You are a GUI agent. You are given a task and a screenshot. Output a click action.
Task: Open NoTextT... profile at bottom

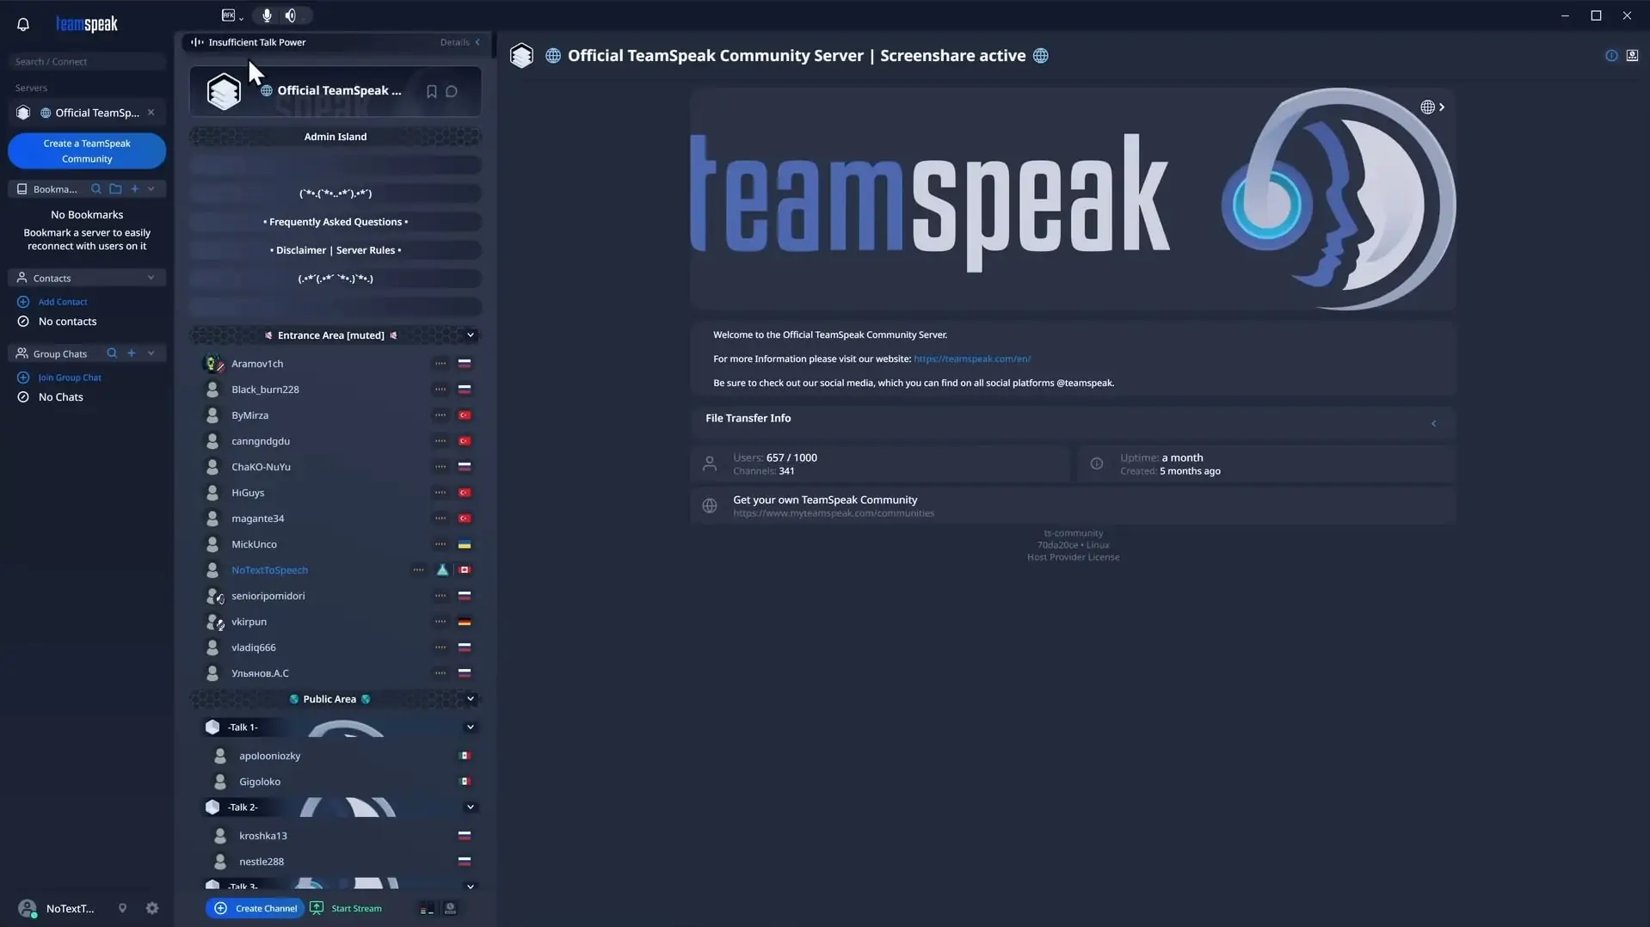(x=57, y=909)
